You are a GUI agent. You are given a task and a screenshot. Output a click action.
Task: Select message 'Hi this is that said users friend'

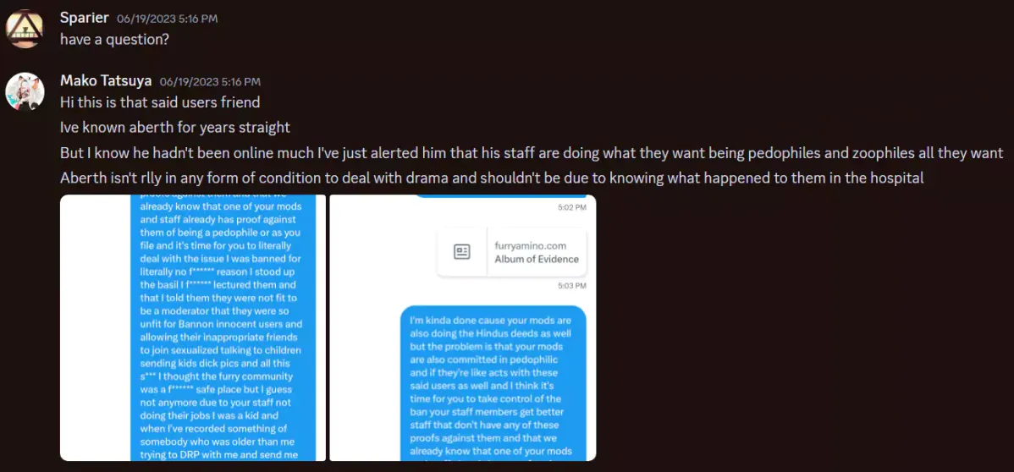[x=160, y=102]
